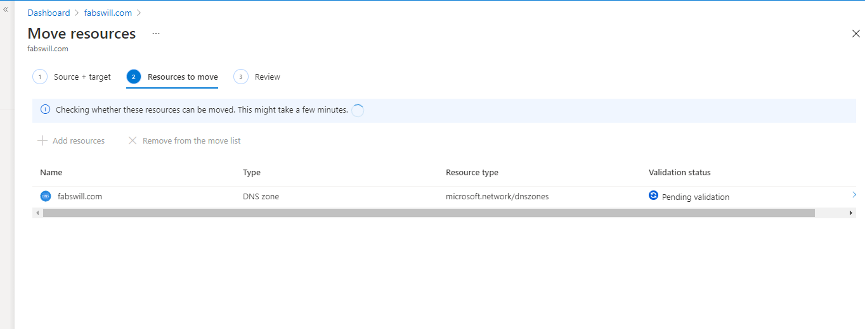
Task: Open the Dashboard breadcrumb link
Action: click(49, 13)
